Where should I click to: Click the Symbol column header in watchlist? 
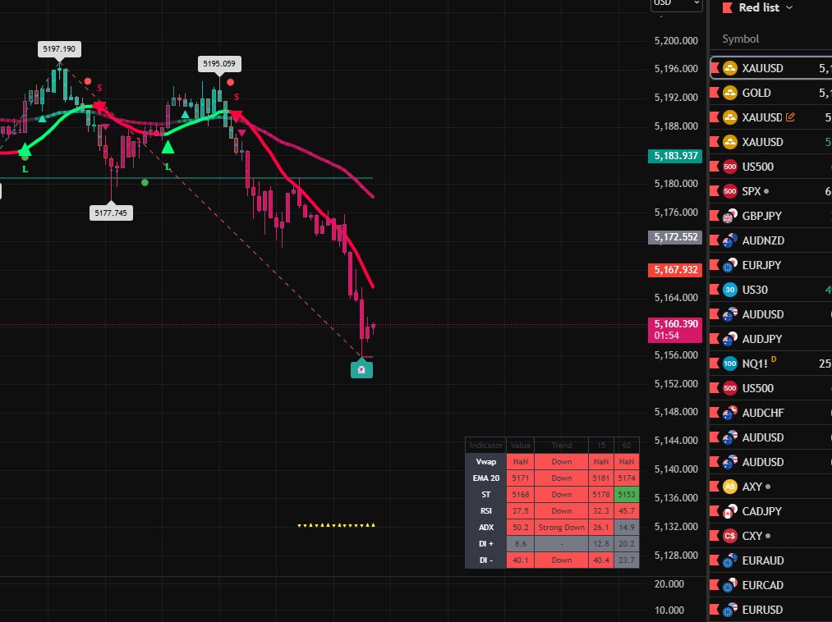(x=740, y=39)
